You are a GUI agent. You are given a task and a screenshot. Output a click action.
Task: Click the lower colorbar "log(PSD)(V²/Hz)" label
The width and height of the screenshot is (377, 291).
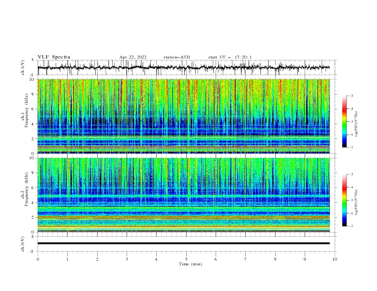tap(356, 203)
